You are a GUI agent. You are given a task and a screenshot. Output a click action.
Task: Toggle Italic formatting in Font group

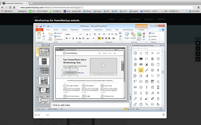click(70, 38)
